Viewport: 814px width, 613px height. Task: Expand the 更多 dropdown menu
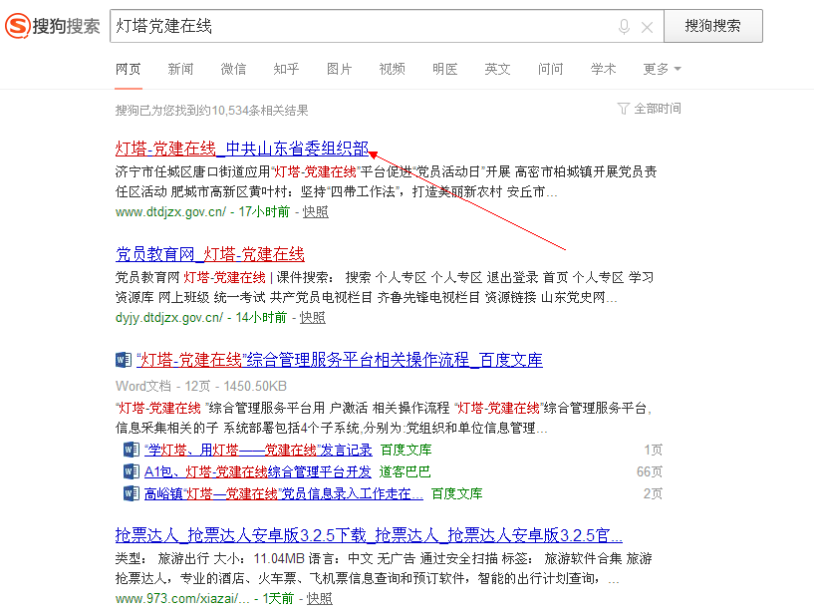click(x=663, y=69)
